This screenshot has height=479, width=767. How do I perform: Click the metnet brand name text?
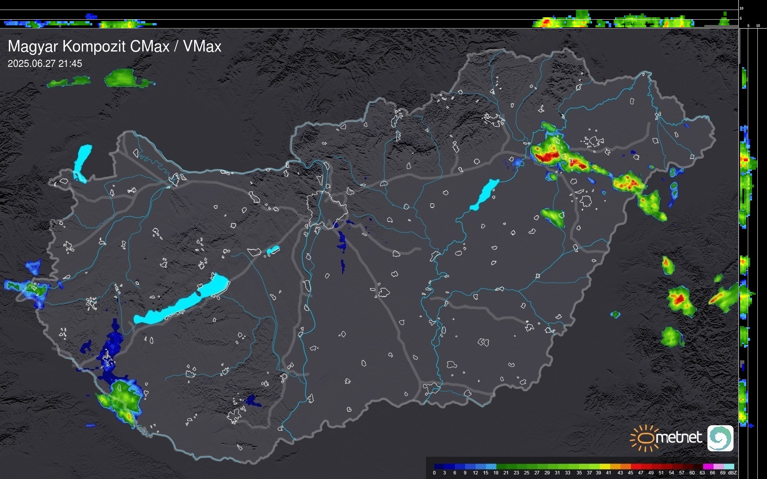pos(679,438)
